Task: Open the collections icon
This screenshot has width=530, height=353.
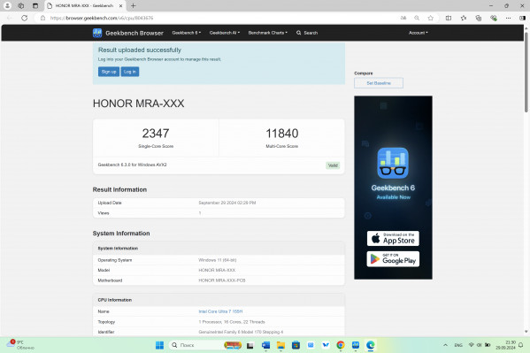Action: 479,18
